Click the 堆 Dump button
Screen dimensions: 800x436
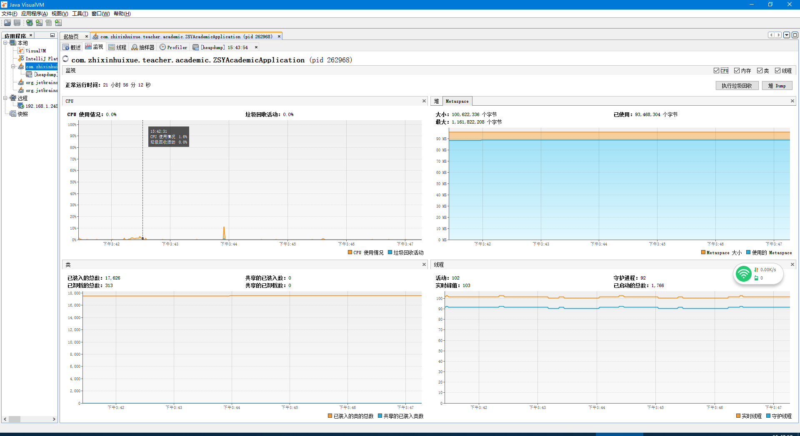pos(777,86)
